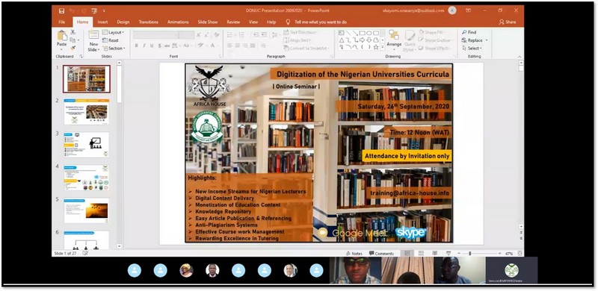Click the New Slide icon
Viewport: 598px width, 291px height.
93,40
